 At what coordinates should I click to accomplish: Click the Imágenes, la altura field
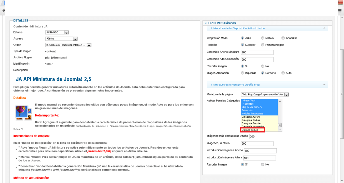coord(257,144)
